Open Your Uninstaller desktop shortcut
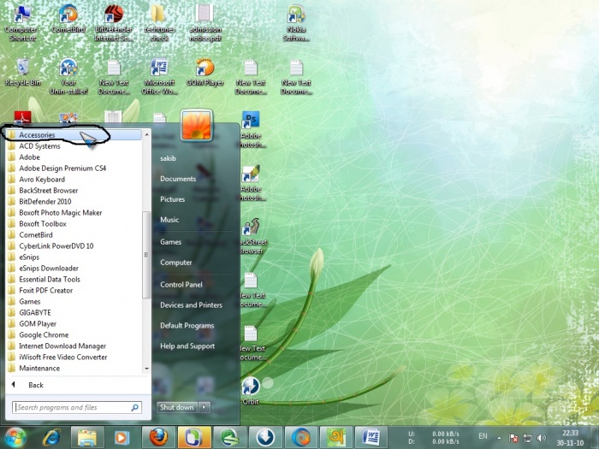The image size is (599, 449). [68, 76]
